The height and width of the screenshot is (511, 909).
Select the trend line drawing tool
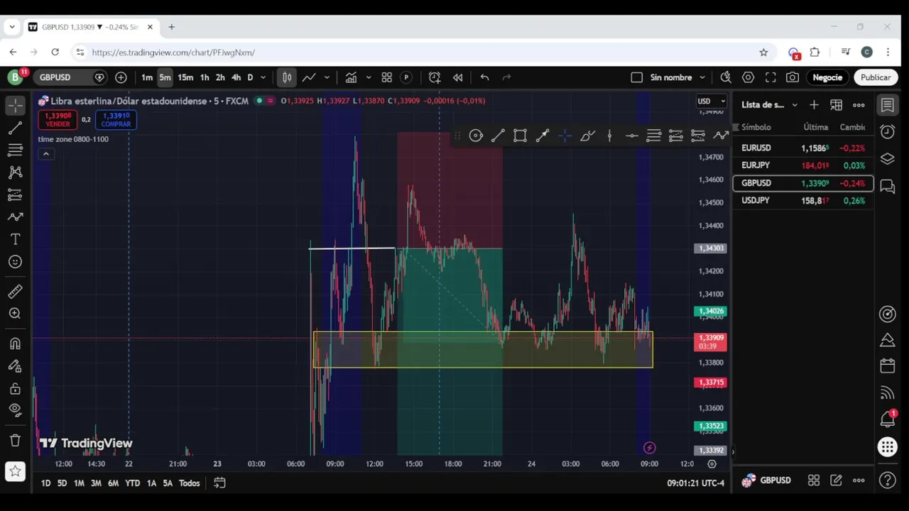[x=15, y=128]
